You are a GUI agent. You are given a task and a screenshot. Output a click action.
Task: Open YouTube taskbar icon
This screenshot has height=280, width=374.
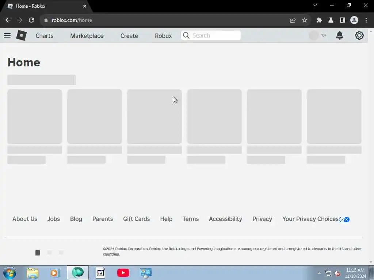tap(123, 273)
